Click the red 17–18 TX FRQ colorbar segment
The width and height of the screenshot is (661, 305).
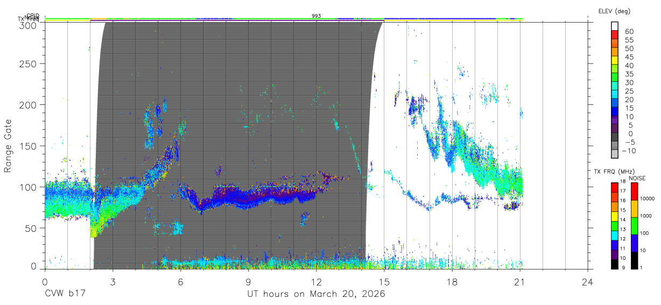click(x=615, y=187)
